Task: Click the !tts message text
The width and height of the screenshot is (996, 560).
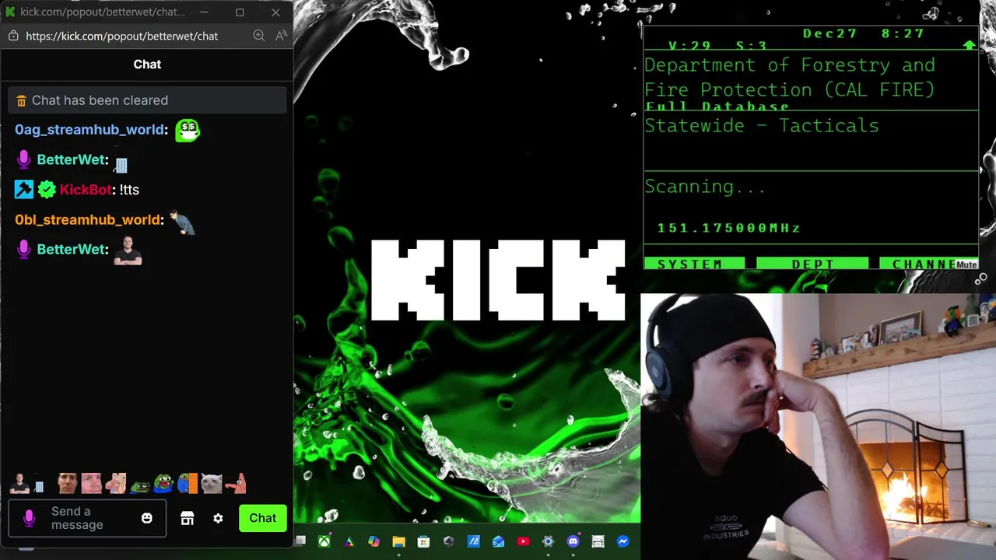Action: (x=129, y=190)
